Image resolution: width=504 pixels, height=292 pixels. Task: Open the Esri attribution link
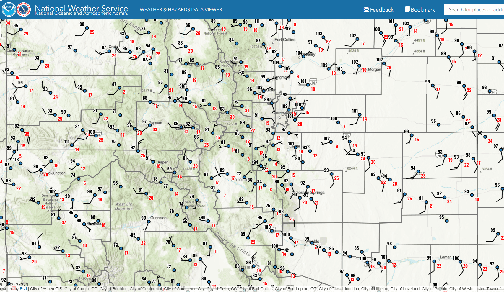click(x=23, y=289)
